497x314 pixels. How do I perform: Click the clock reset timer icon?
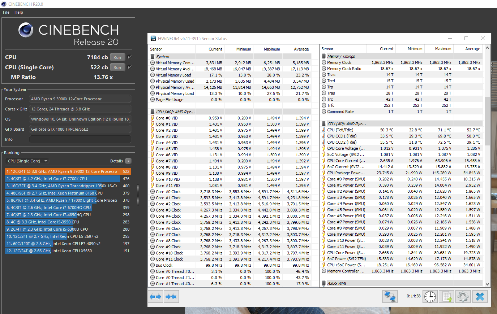tap(430, 297)
